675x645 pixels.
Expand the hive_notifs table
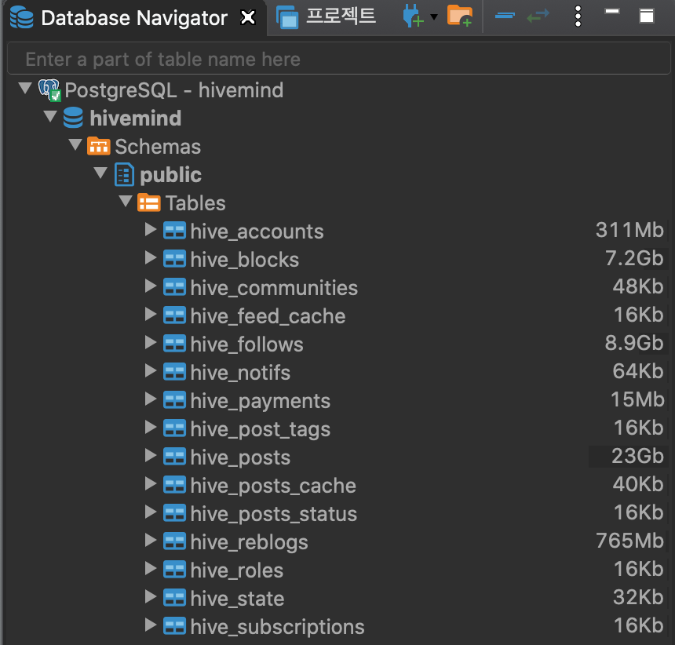(x=150, y=370)
